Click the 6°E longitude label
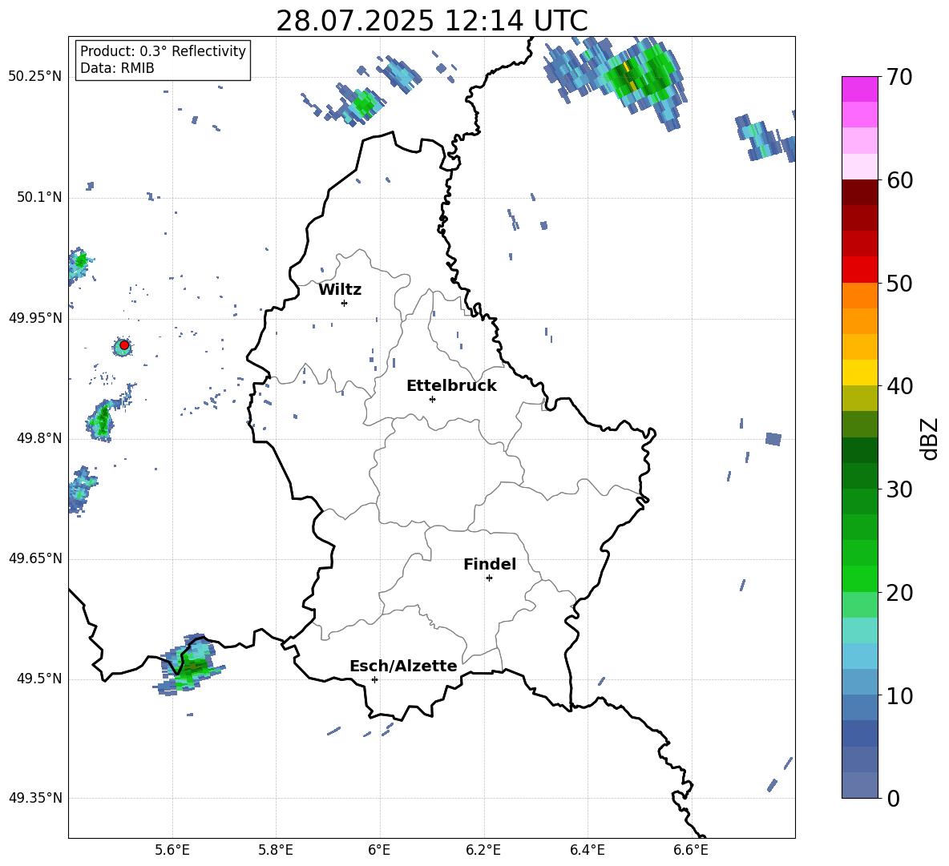The image size is (949, 866). [379, 850]
